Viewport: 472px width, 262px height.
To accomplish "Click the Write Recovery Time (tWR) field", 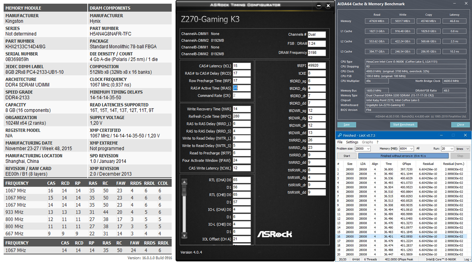I will click(x=242, y=109).
